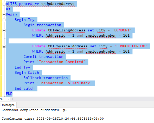Open the zoom percentage dropdown
Screen dimensions: 154x123
point(8,99)
